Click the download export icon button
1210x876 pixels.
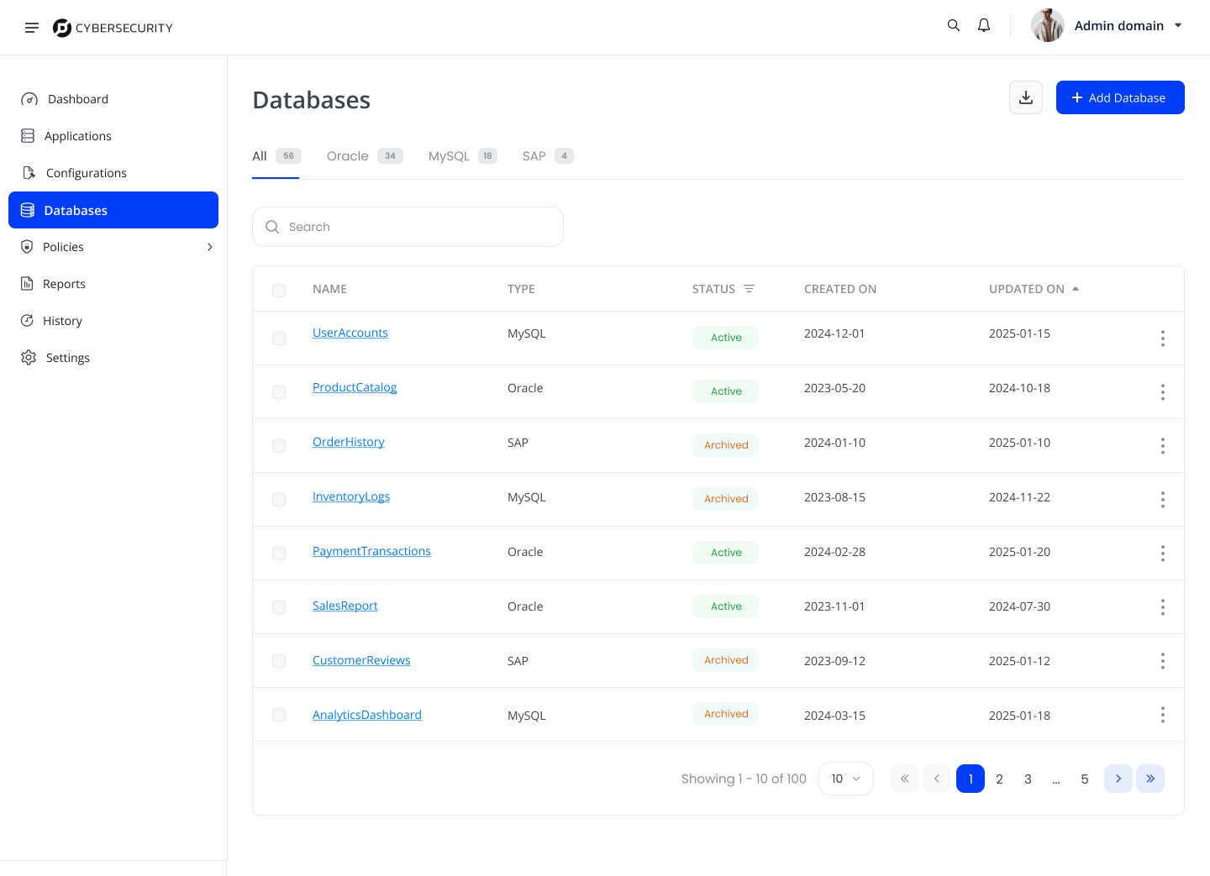click(1026, 97)
